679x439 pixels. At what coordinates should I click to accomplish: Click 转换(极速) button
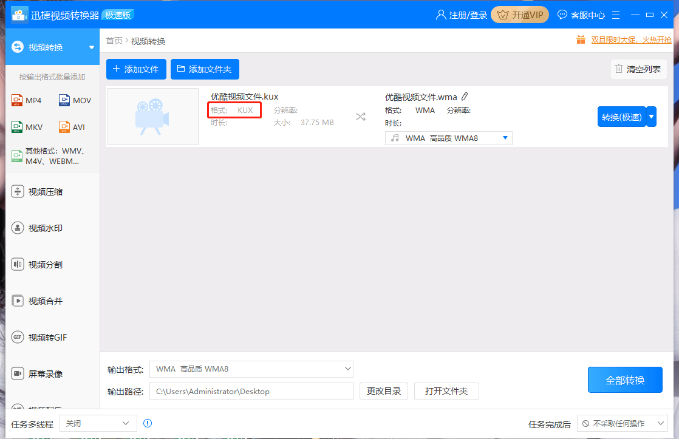[621, 117]
